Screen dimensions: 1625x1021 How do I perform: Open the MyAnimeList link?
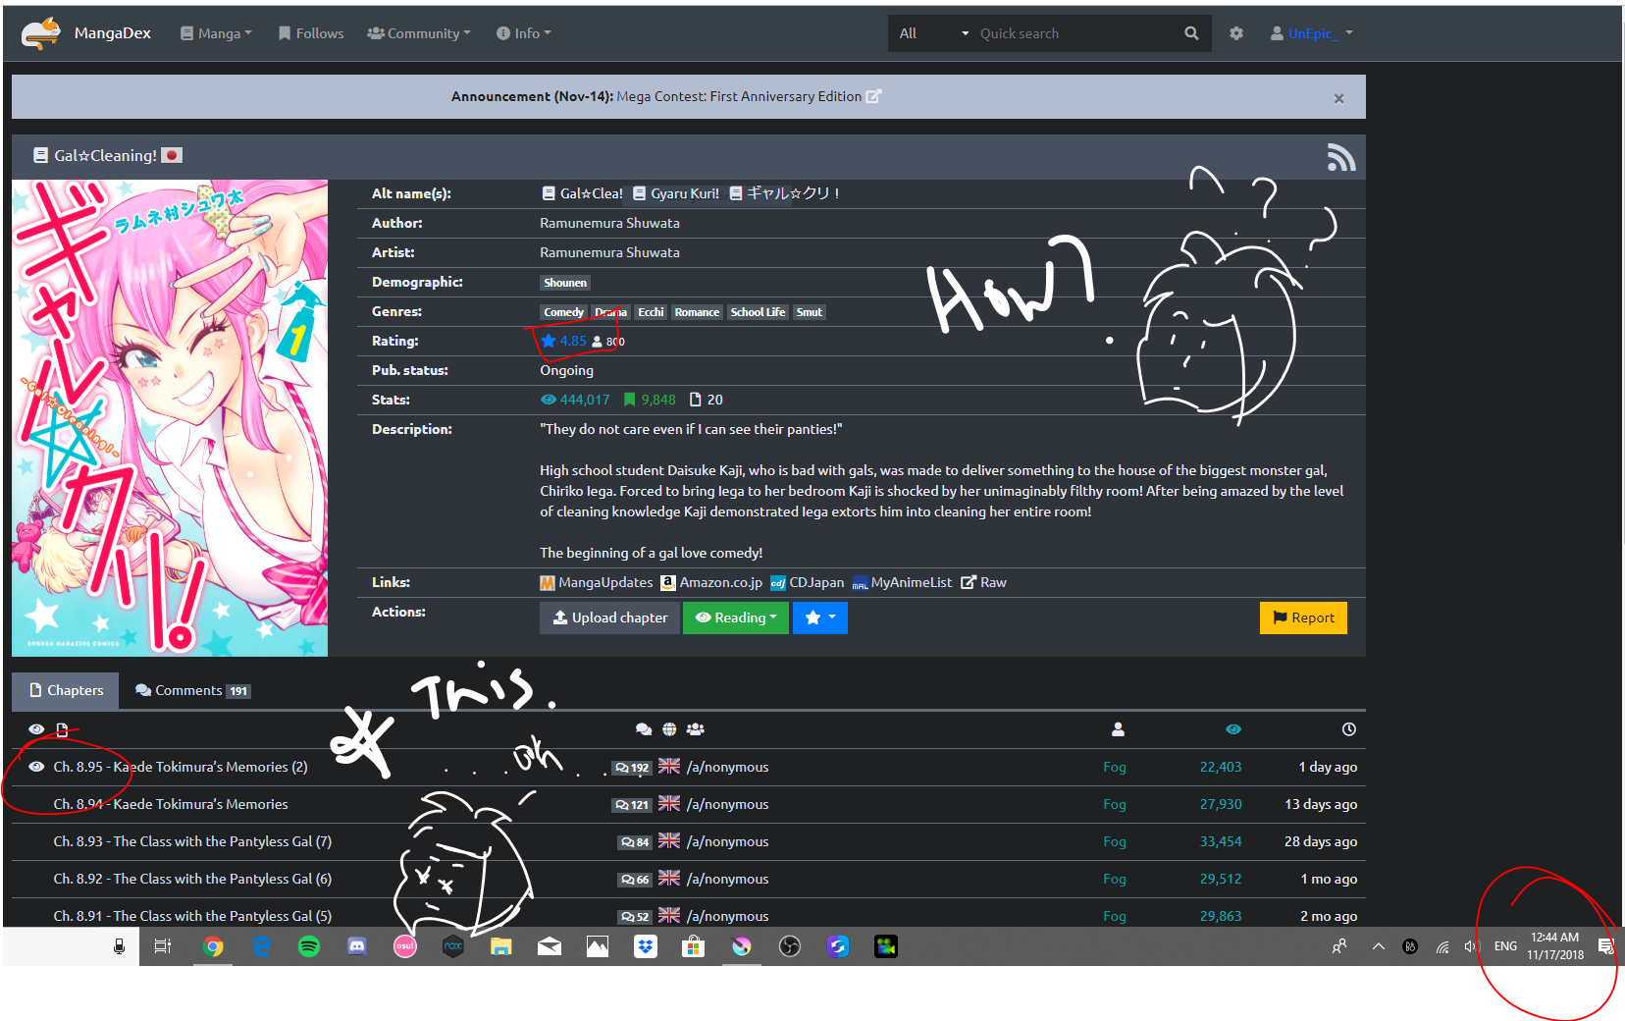tap(902, 582)
